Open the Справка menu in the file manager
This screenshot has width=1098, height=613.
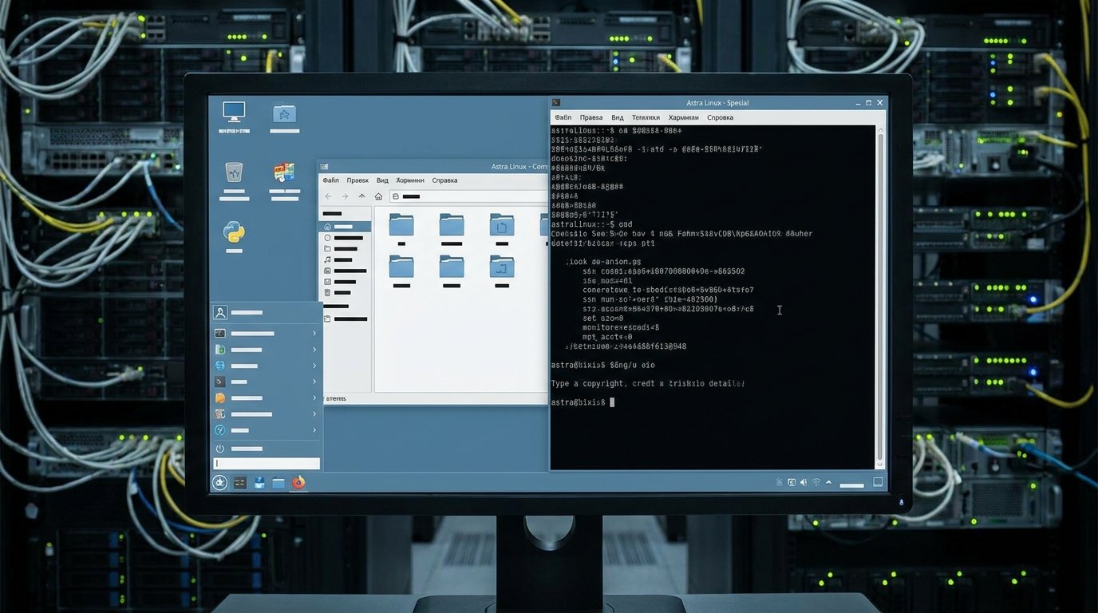pyautogui.click(x=444, y=180)
